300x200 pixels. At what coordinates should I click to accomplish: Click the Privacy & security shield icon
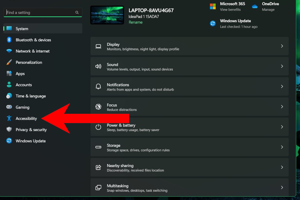pyautogui.click(x=9, y=129)
